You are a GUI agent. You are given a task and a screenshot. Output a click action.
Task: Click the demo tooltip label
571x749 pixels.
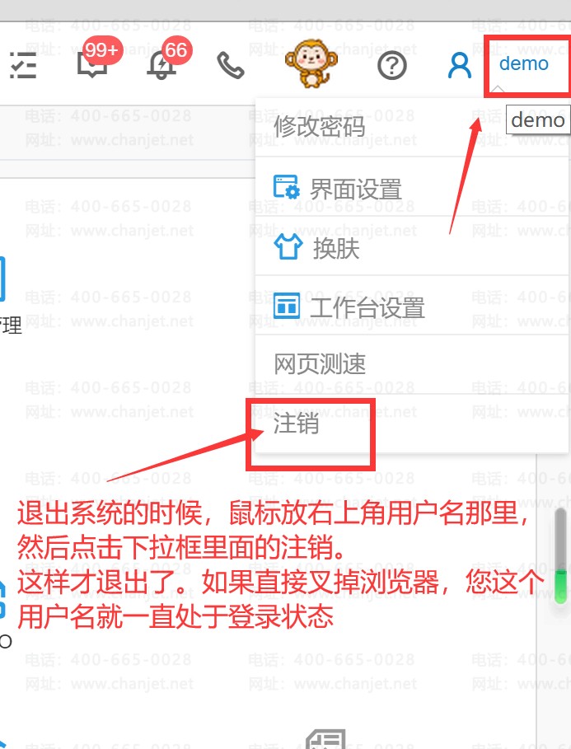pos(537,120)
